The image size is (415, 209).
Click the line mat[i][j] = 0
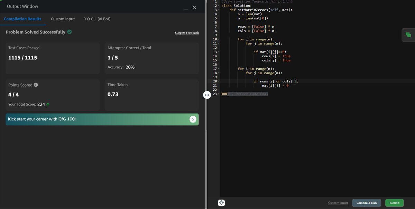tap(275, 86)
